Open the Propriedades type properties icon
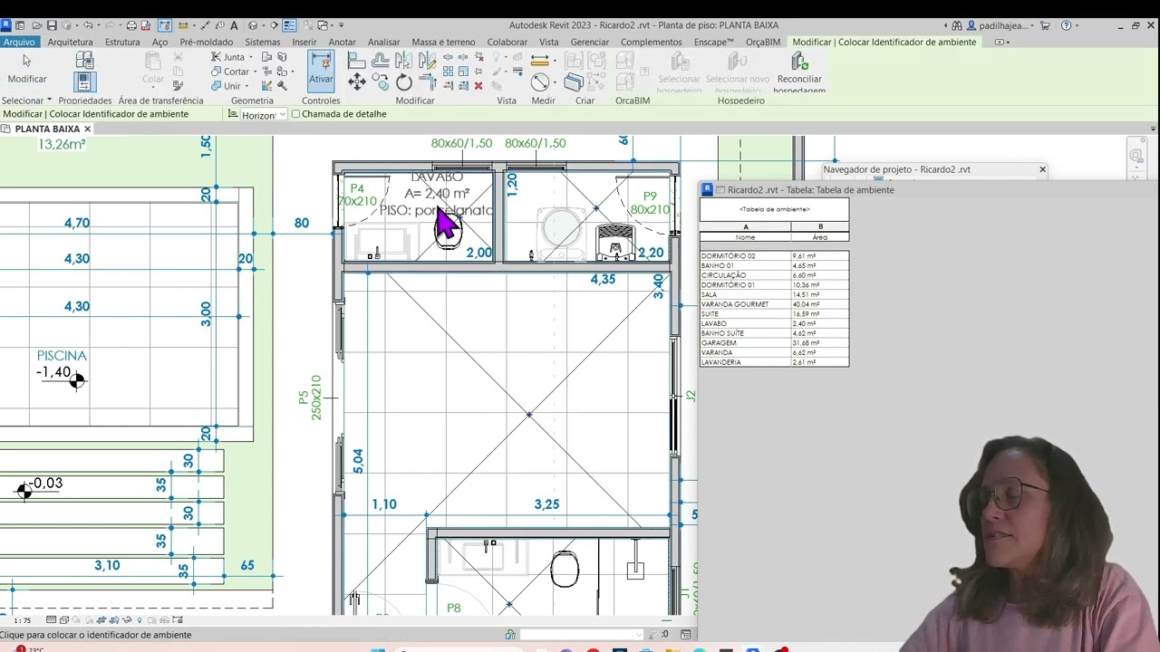This screenshot has width=1160, height=652. [84, 61]
